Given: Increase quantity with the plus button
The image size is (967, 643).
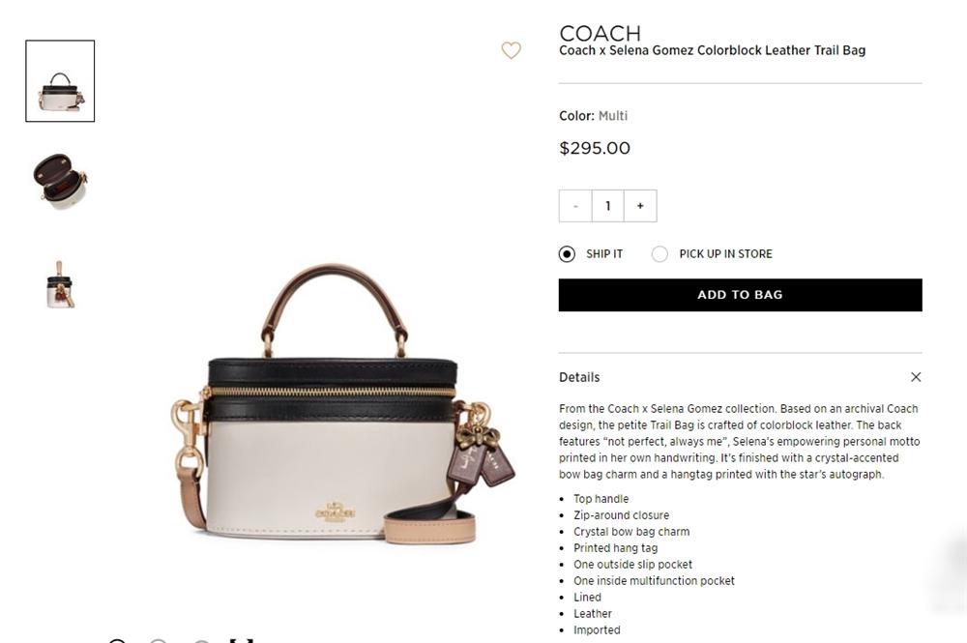Looking at the screenshot, I should point(640,206).
